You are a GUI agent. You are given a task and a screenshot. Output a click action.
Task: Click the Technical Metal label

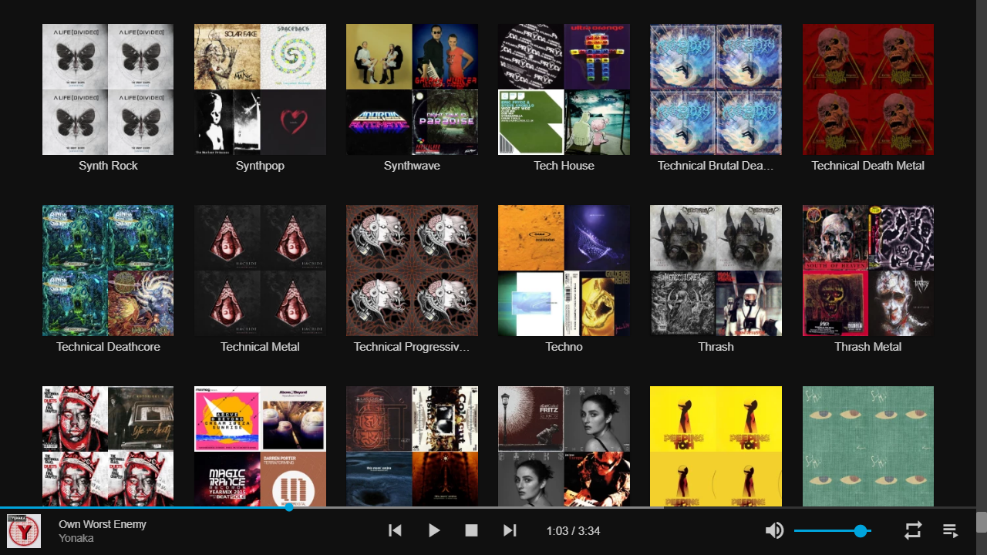tap(260, 347)
